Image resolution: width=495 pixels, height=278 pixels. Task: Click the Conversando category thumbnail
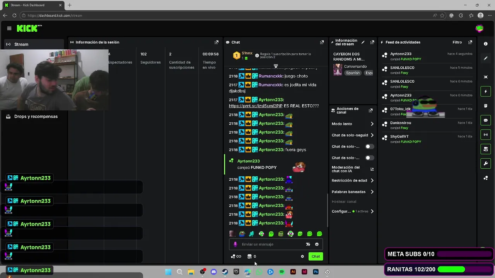tap(338, 69)
